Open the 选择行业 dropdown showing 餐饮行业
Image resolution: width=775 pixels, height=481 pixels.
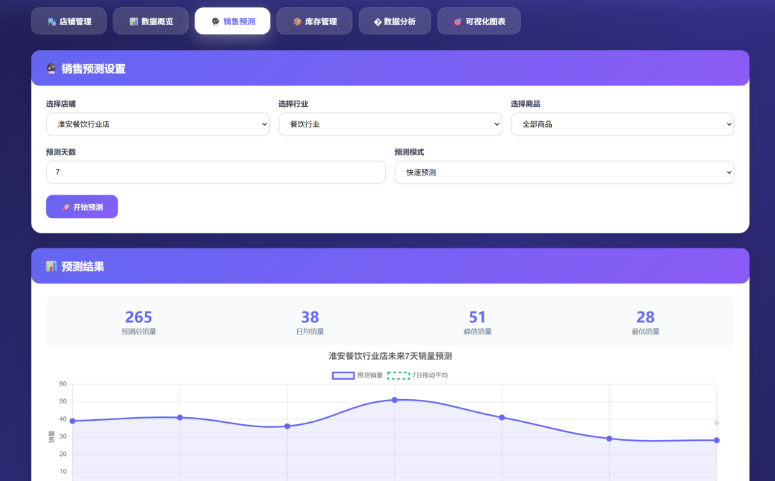point(390,124)
